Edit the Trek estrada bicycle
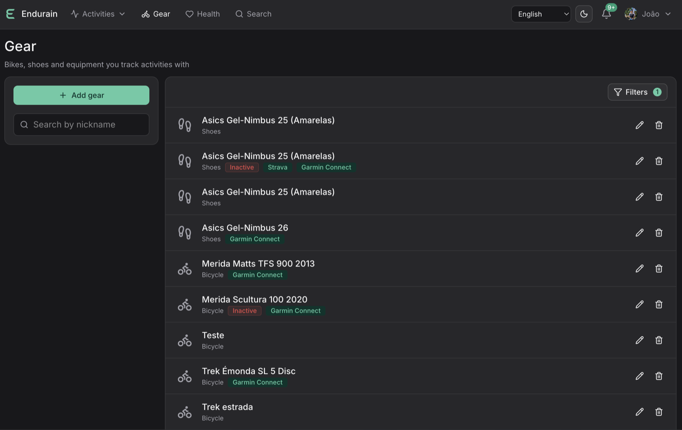682x430 pixels. (639, 412)
